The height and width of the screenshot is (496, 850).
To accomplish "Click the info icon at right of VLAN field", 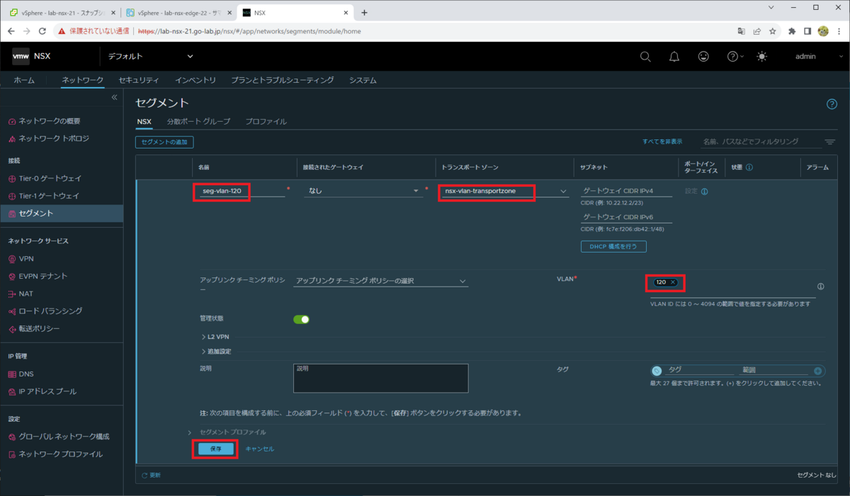I will point(821,287).
